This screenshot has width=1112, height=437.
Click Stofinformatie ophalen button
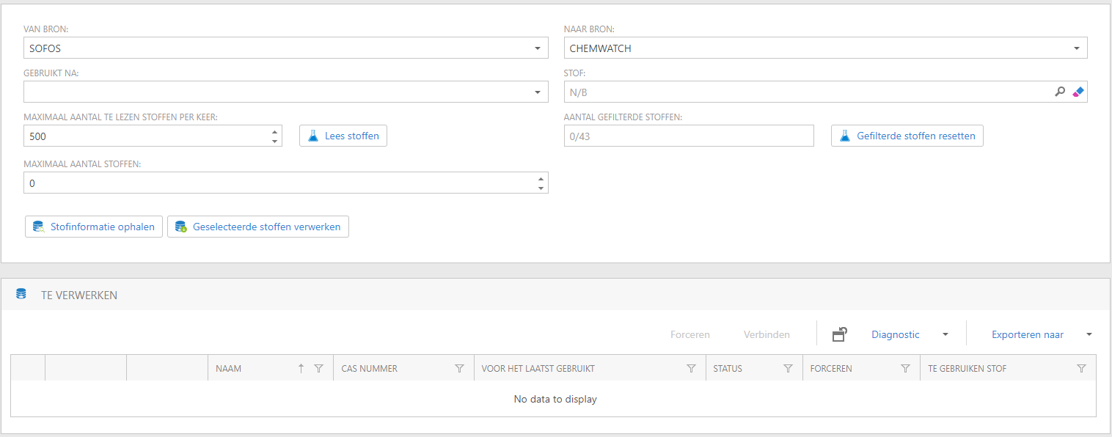pos(94,227)
